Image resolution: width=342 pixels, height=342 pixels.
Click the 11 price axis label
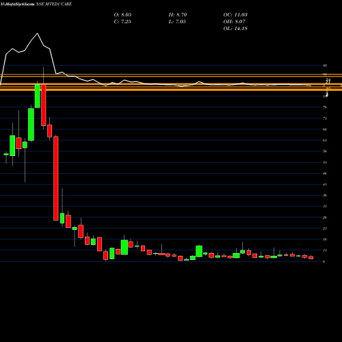pos(325,250)
